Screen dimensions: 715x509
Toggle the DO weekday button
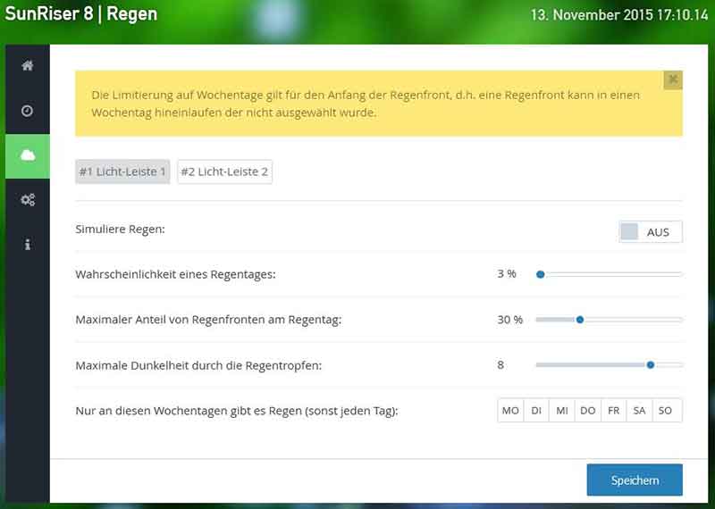click(588, 411)
